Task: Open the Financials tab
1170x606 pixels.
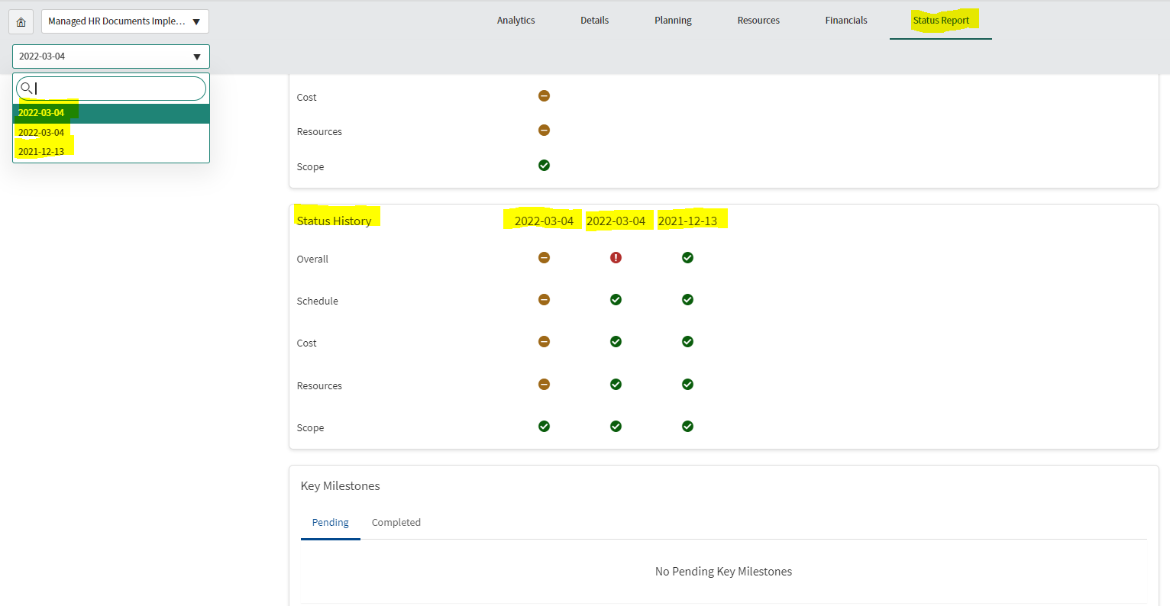Action: coord(845,21)
